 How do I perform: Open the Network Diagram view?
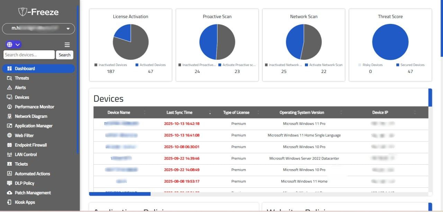tap(30, 116)
